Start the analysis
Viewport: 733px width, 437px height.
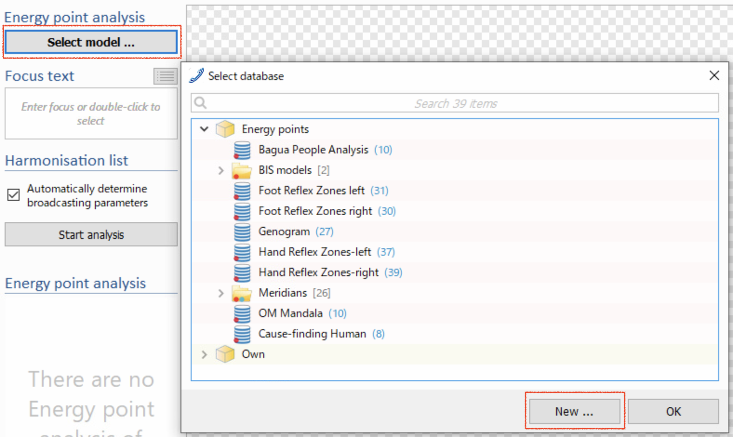(x=91, y=234)
